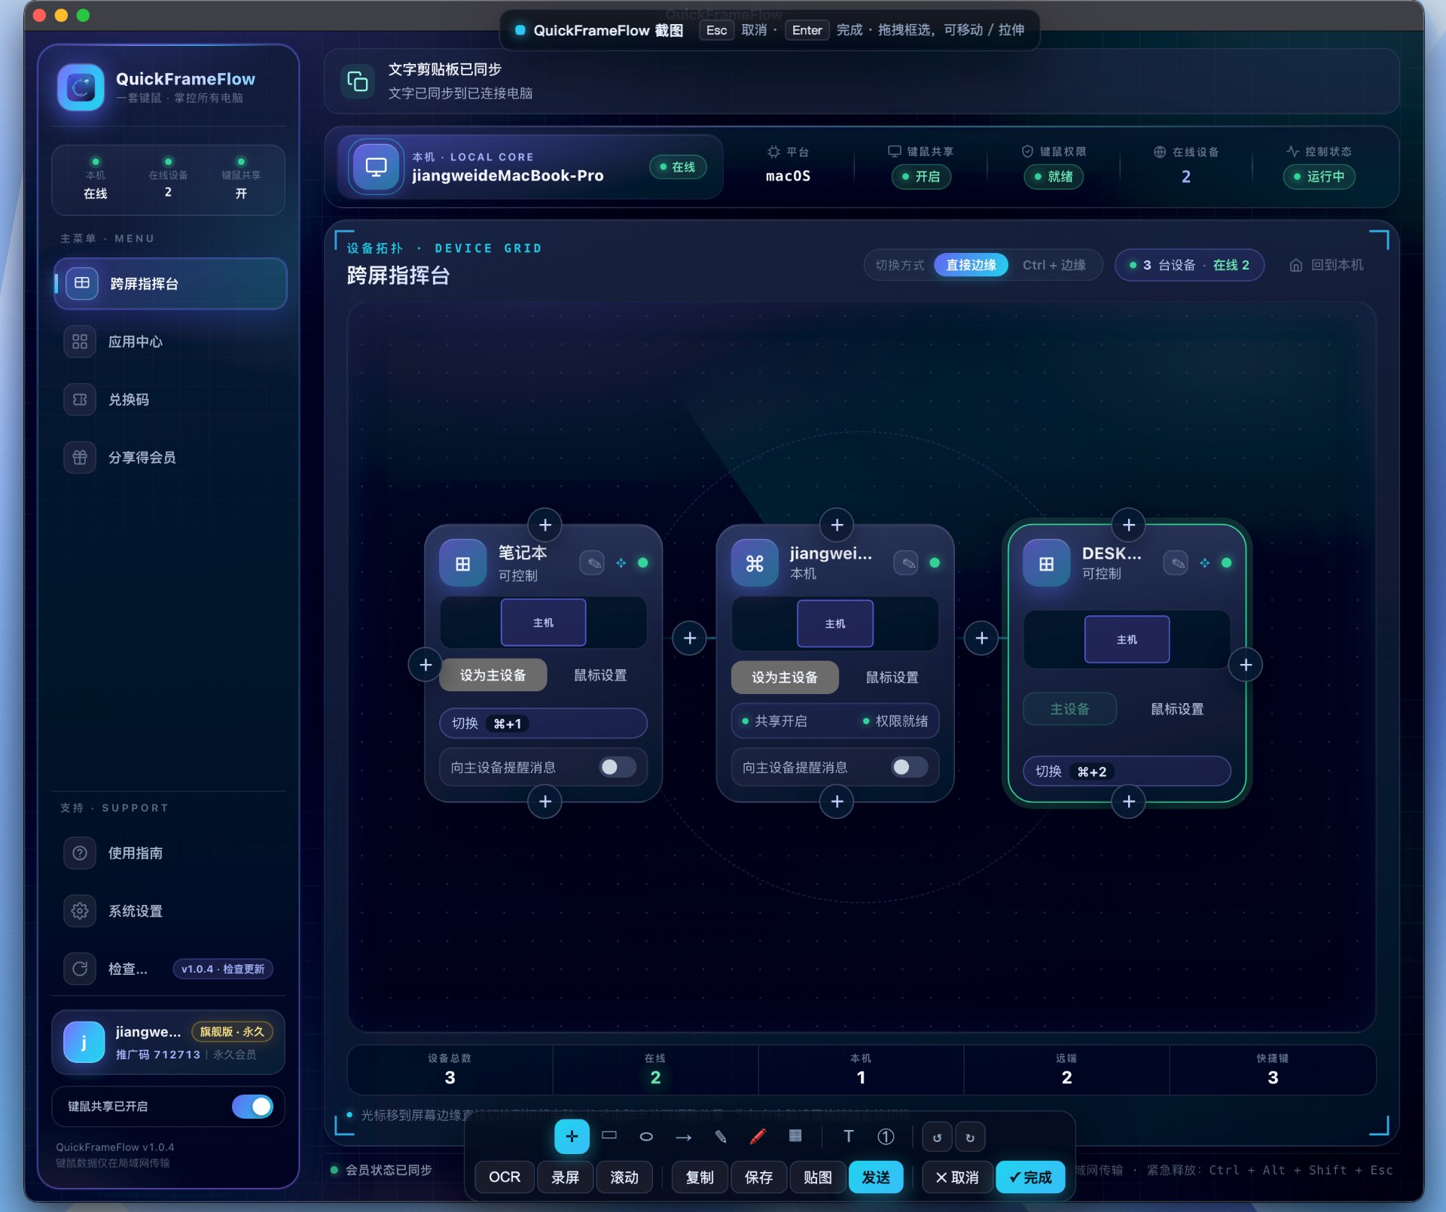Viewport: 1446px width, 1212px height.
Task: Click the undo annotation button
Action: [x=938, y=1137]
